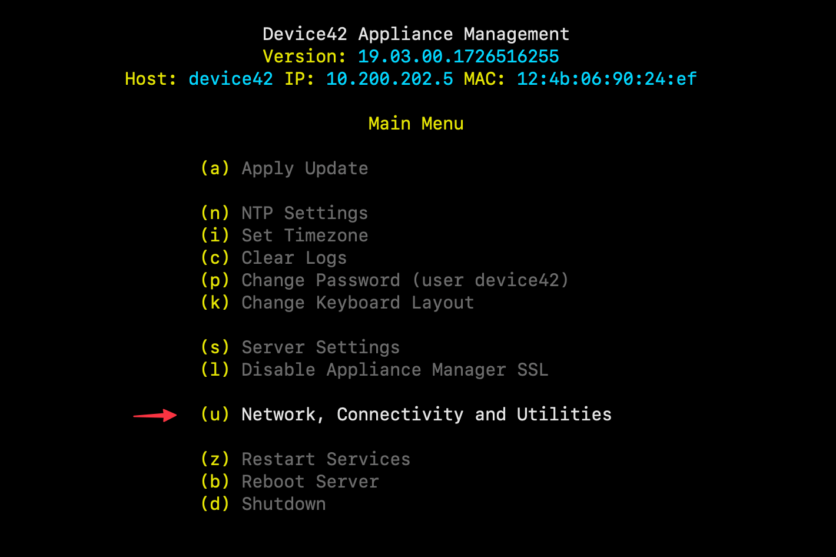Select Change Keyboard Layout
836x557 pixels.
[357, 302]
